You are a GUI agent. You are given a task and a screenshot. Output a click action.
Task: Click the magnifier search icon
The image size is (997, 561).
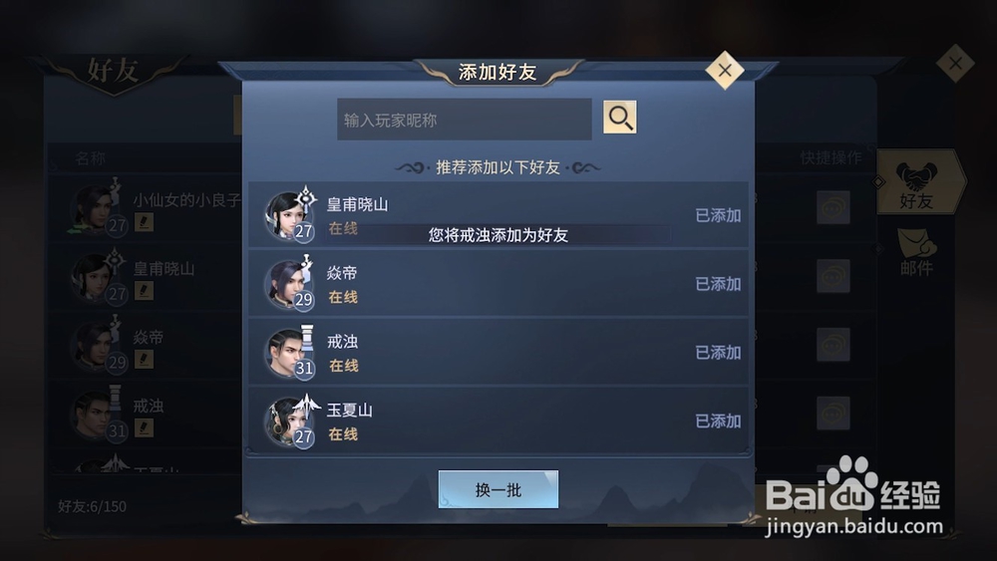[619, 118]
